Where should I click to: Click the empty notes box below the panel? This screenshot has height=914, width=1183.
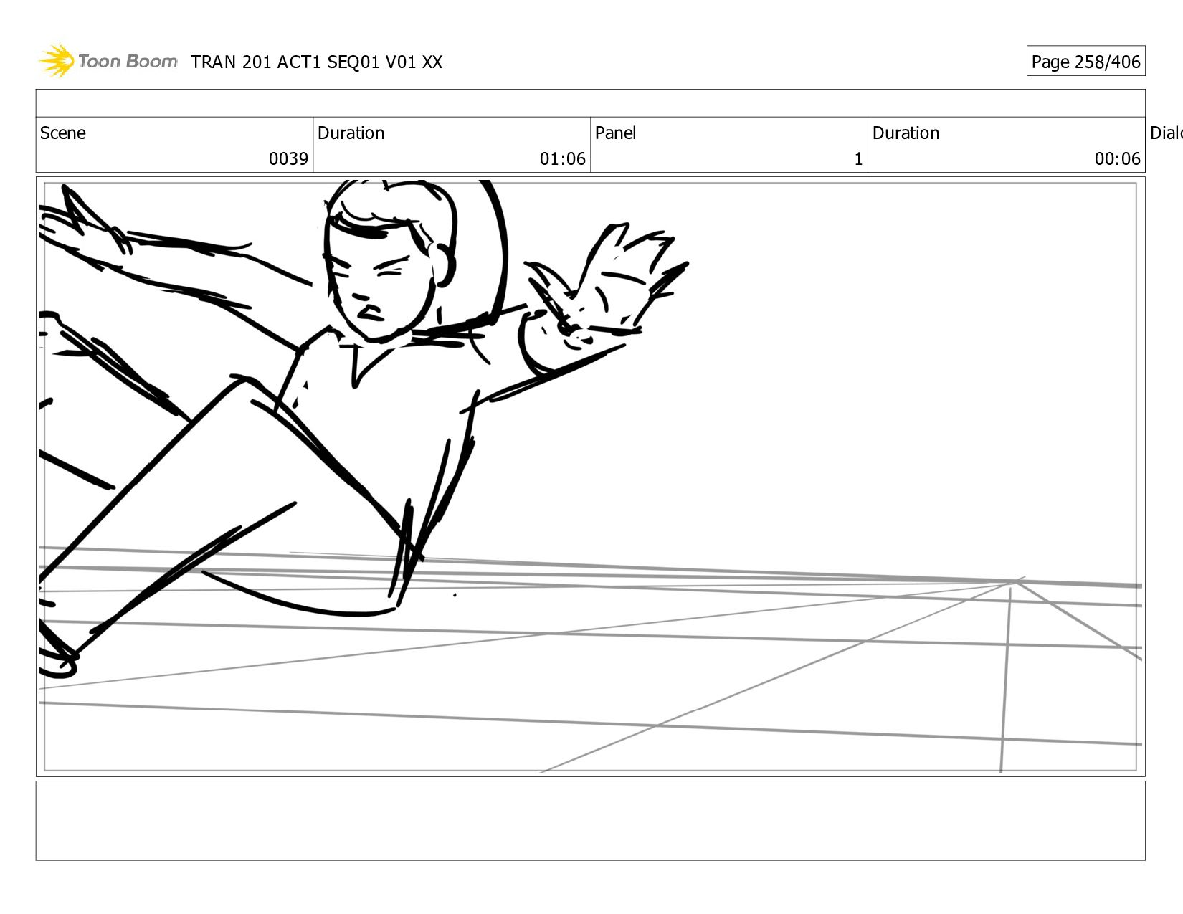590,820
